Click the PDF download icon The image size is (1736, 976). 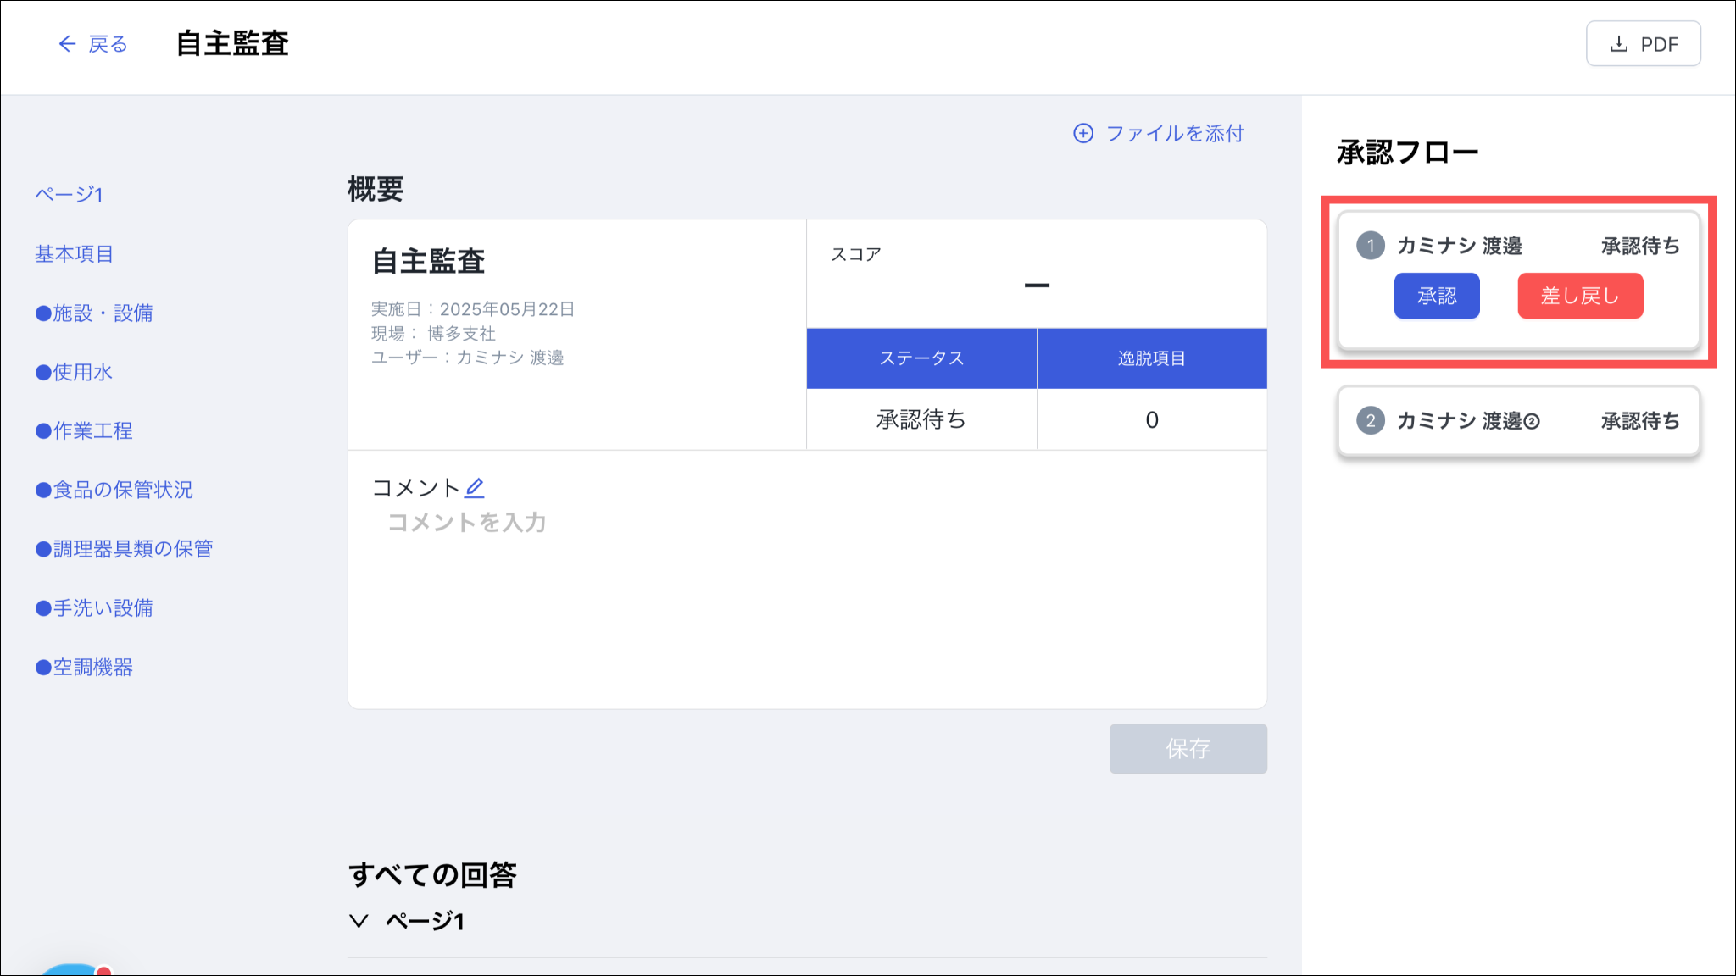click(x=1618, y=44)
